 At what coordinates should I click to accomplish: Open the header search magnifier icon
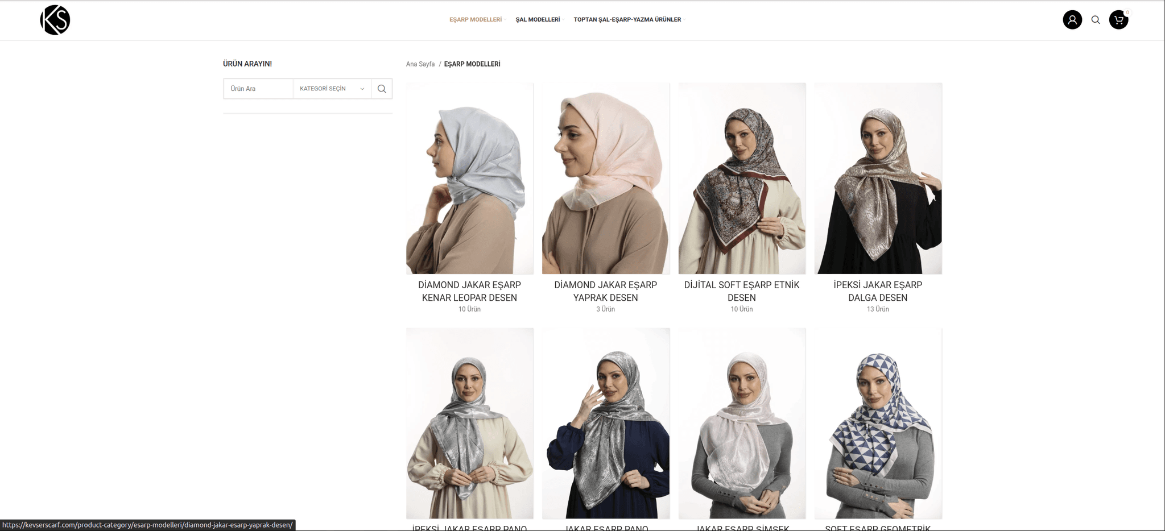point(1096,20)
